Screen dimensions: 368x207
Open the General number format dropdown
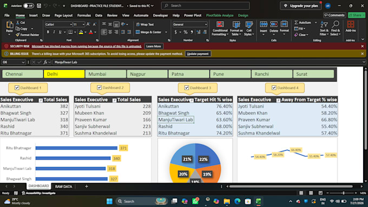pyautogui.click(x=206, y=24)
